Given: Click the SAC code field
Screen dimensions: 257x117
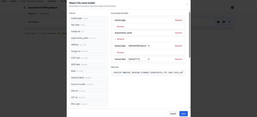Looking at the screenshot, I should coord(89,25).
